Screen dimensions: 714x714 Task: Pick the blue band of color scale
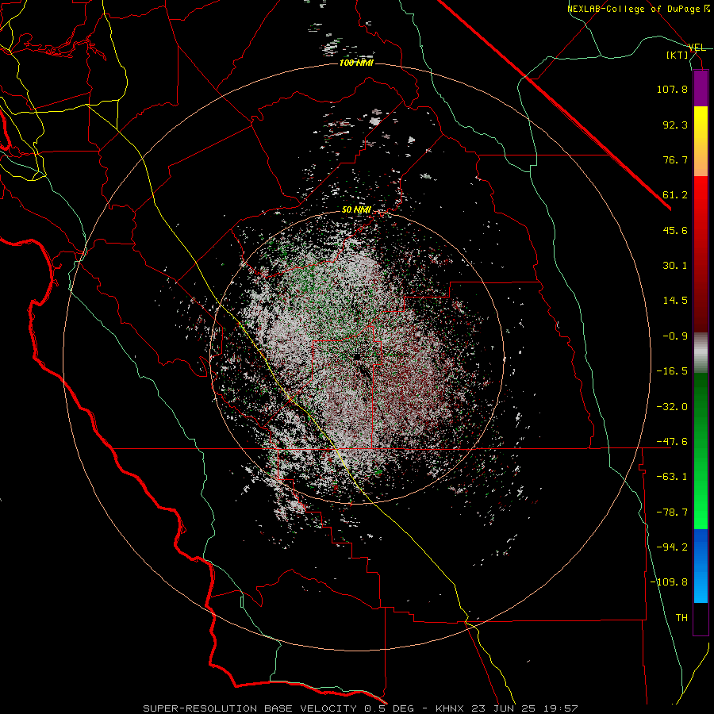coord(701,566)
